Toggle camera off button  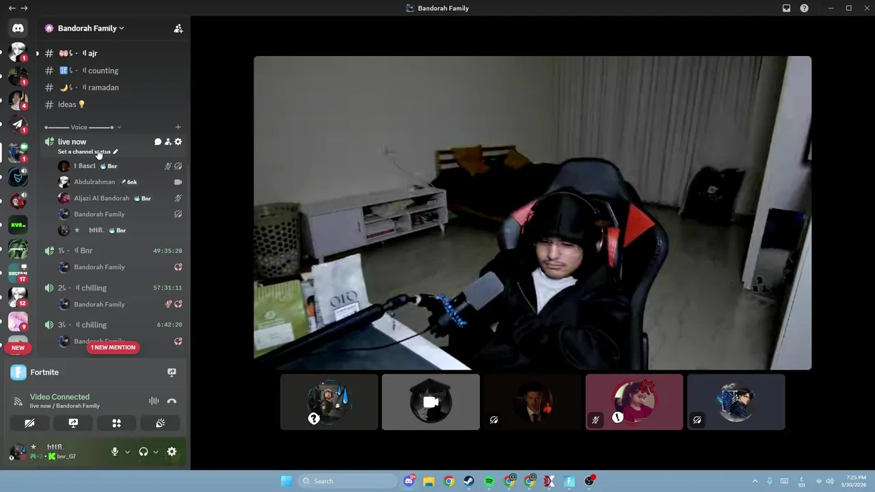click(29, 423)
